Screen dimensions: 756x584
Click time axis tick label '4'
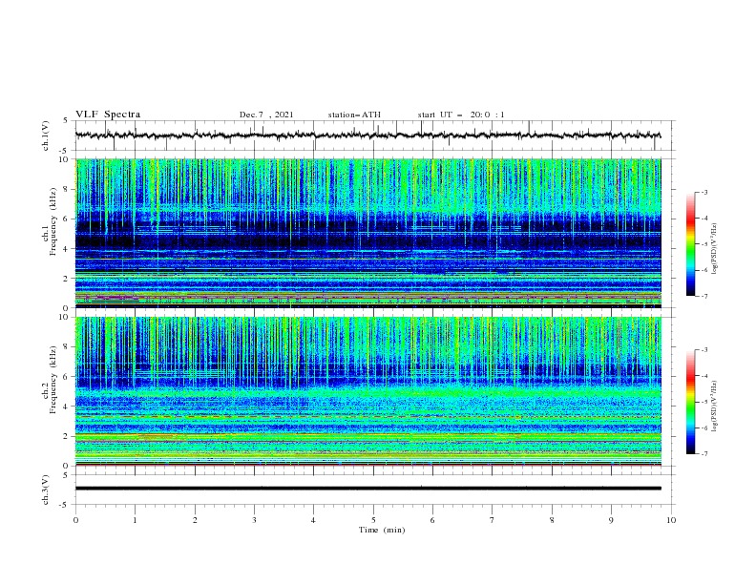click(313, 520)
